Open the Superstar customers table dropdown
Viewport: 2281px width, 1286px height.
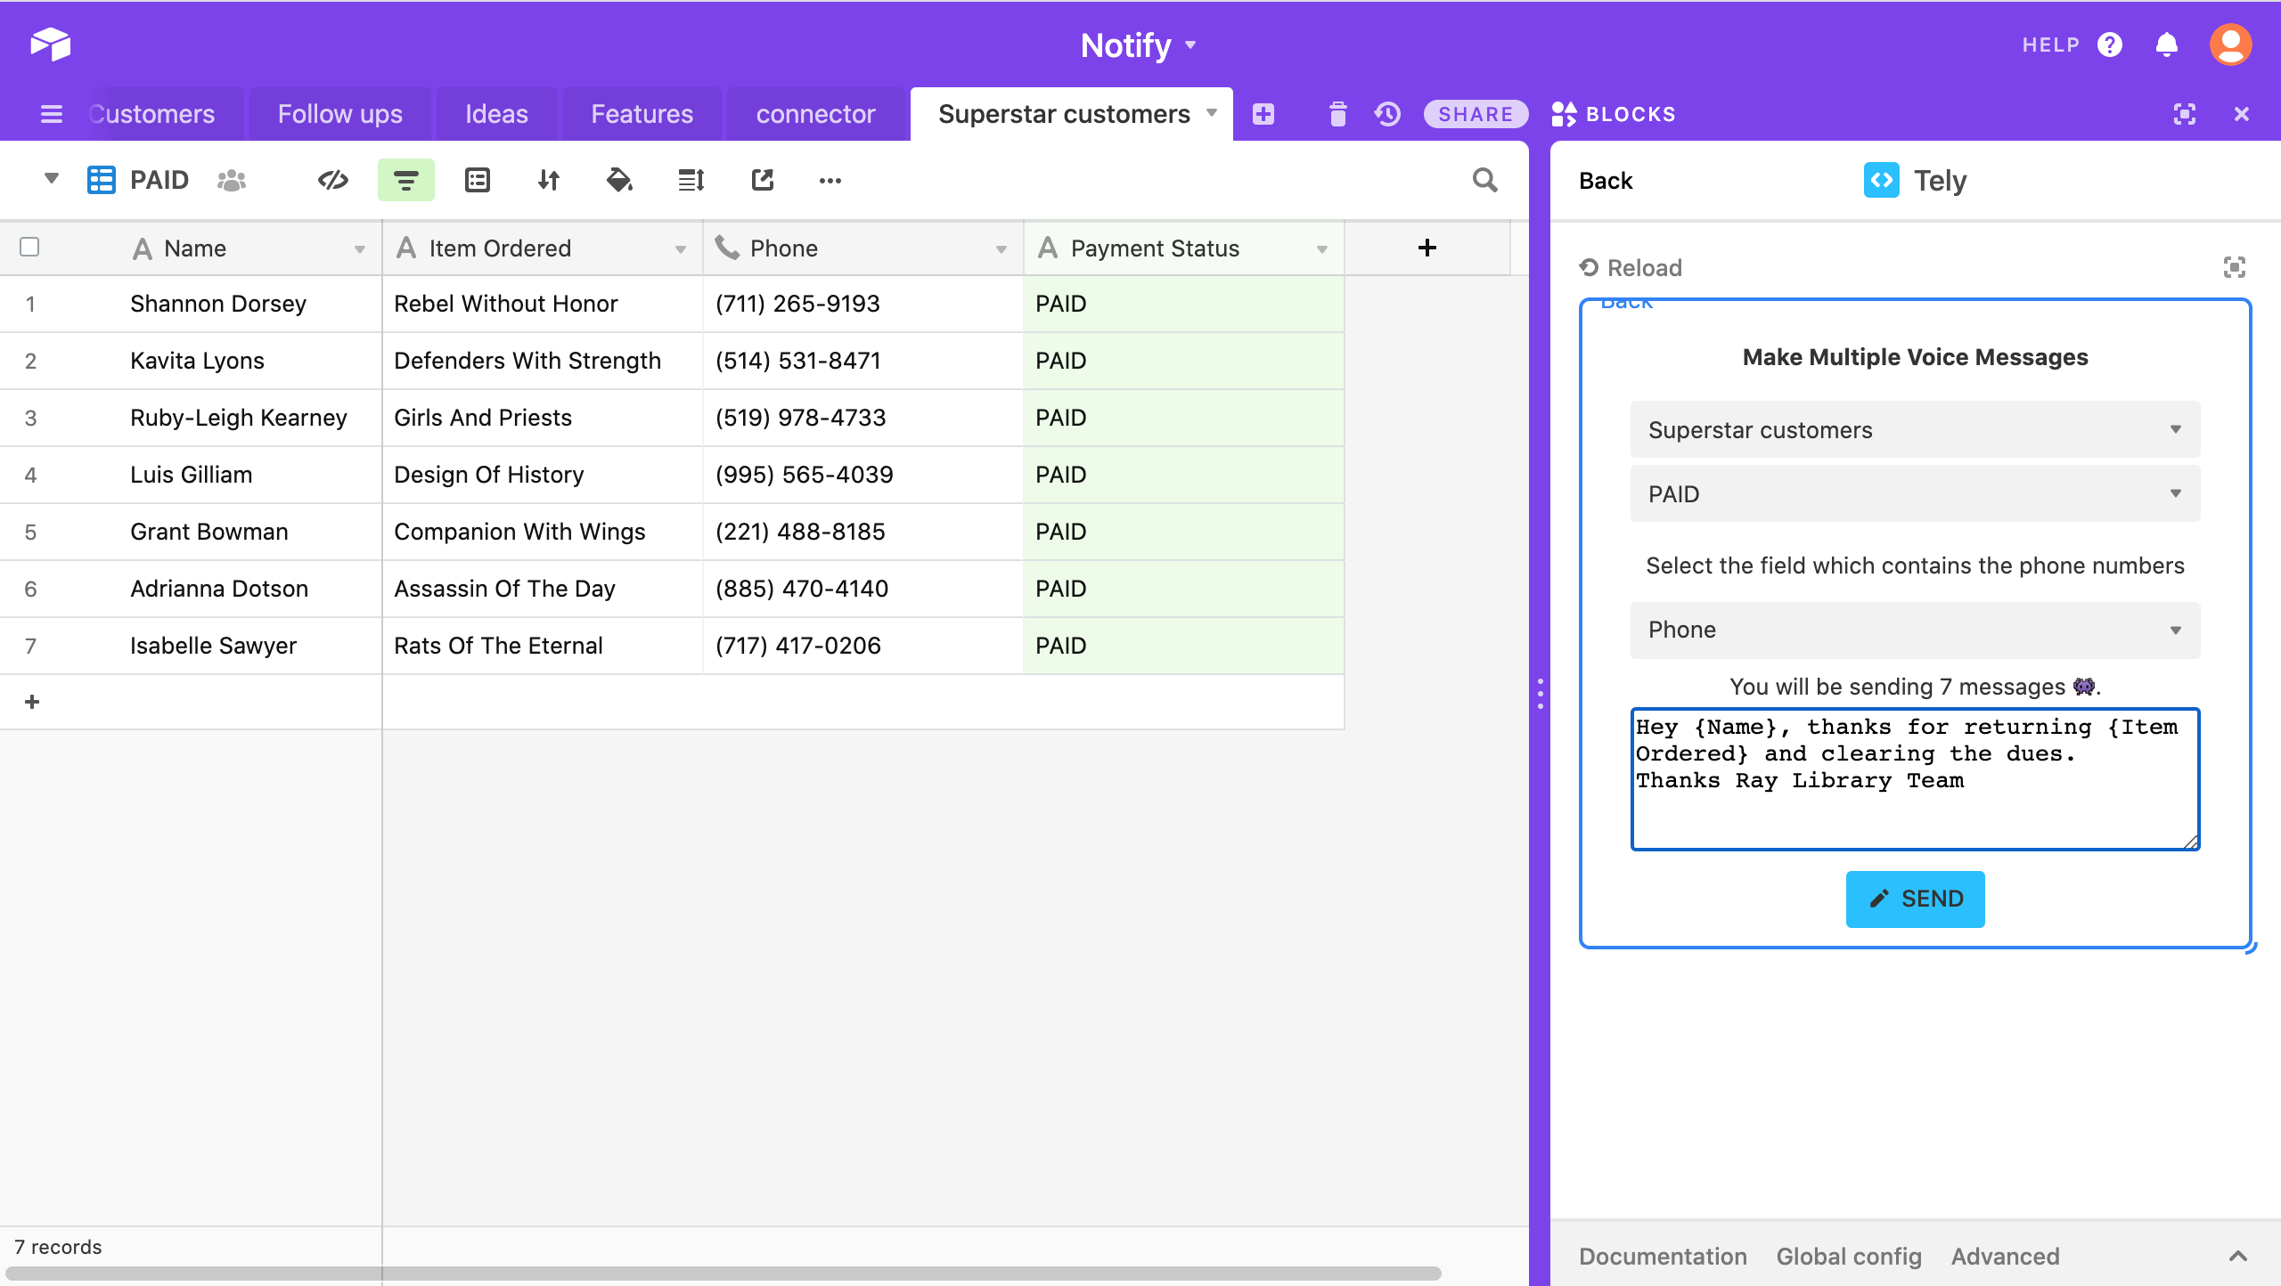1914,430
